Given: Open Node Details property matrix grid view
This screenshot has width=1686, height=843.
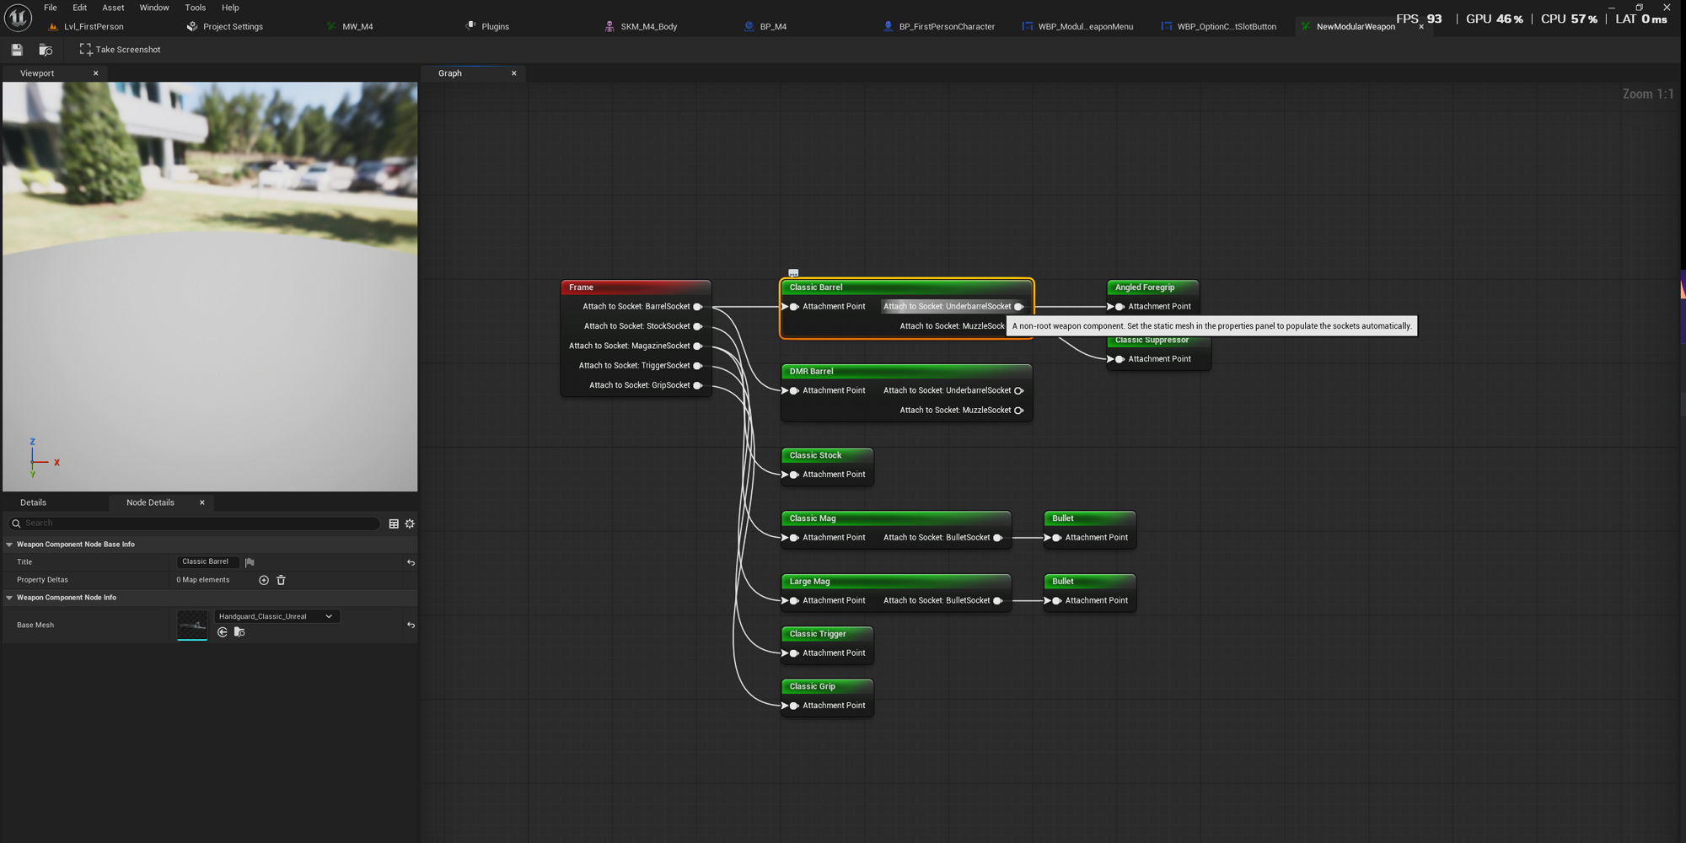Looking at the screenshot, I should point(394,524).
